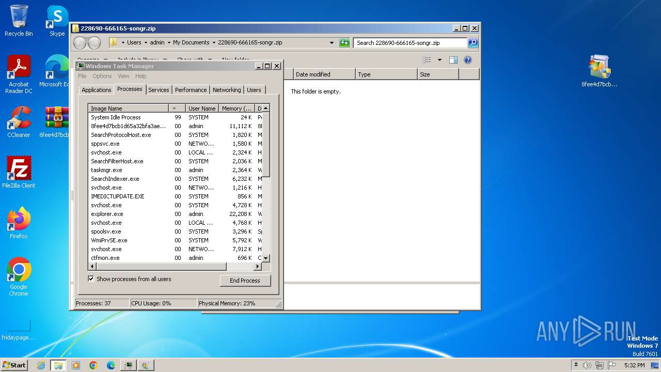Click the green refresh button in Explorer address bar
Image resolution: width=661 pixels, height=372 pixels.
tap(344, 43)
